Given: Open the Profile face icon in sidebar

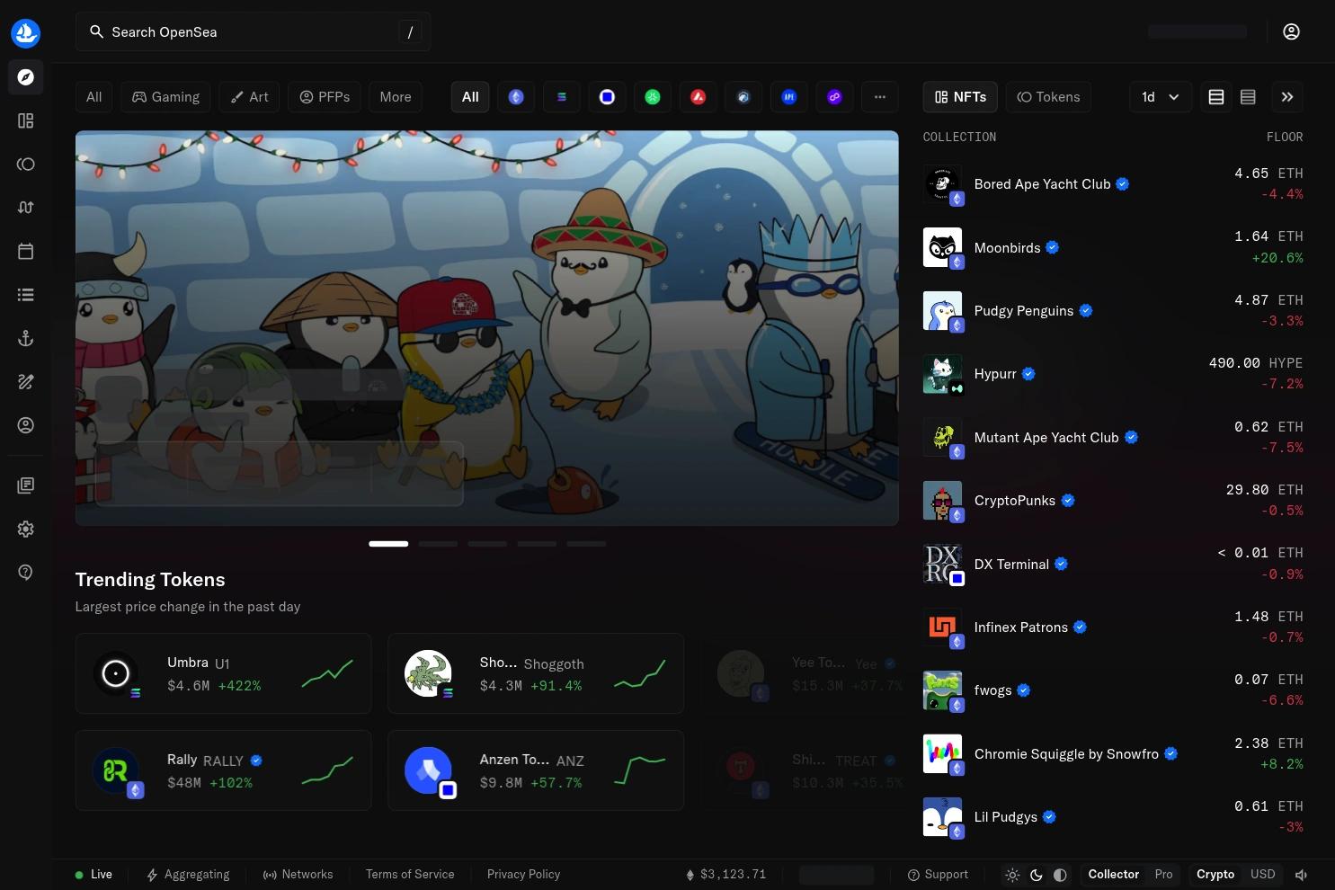Looking at the screenshot, I should [26, 425].
